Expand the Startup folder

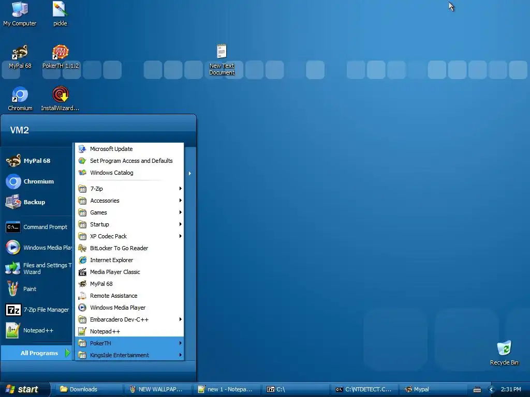click(129, 224)
